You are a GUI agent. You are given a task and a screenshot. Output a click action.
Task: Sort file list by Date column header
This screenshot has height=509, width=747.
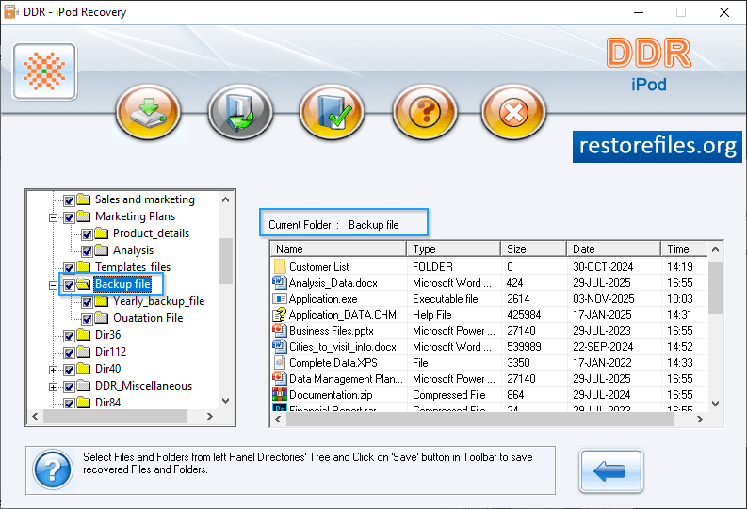click(613, 248)
